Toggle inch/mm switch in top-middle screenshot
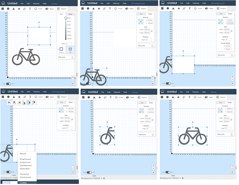 [88, 84]
